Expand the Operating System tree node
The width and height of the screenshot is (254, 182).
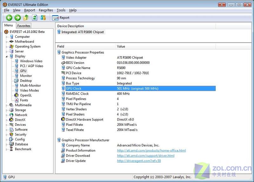(x=7, y=47)
